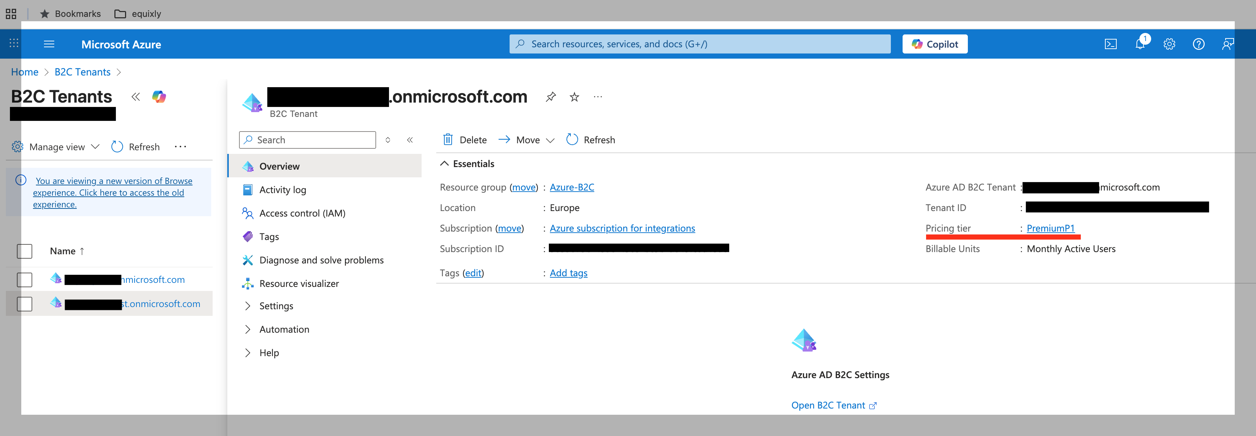Image resolution: width=1256 pixels, height=436 pixels.
Task: Collapse the resource menu sidebar
Action: [410, 140]
